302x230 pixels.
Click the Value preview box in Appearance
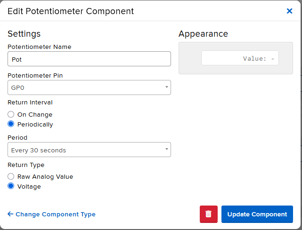tap(240, 58)
